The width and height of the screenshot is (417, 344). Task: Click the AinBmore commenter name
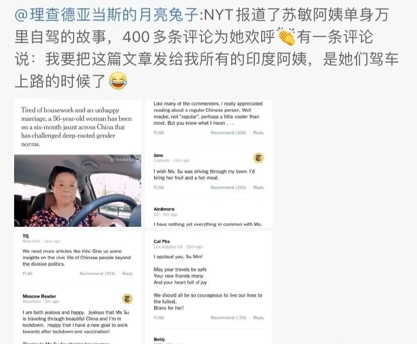(x=164, y=209)
